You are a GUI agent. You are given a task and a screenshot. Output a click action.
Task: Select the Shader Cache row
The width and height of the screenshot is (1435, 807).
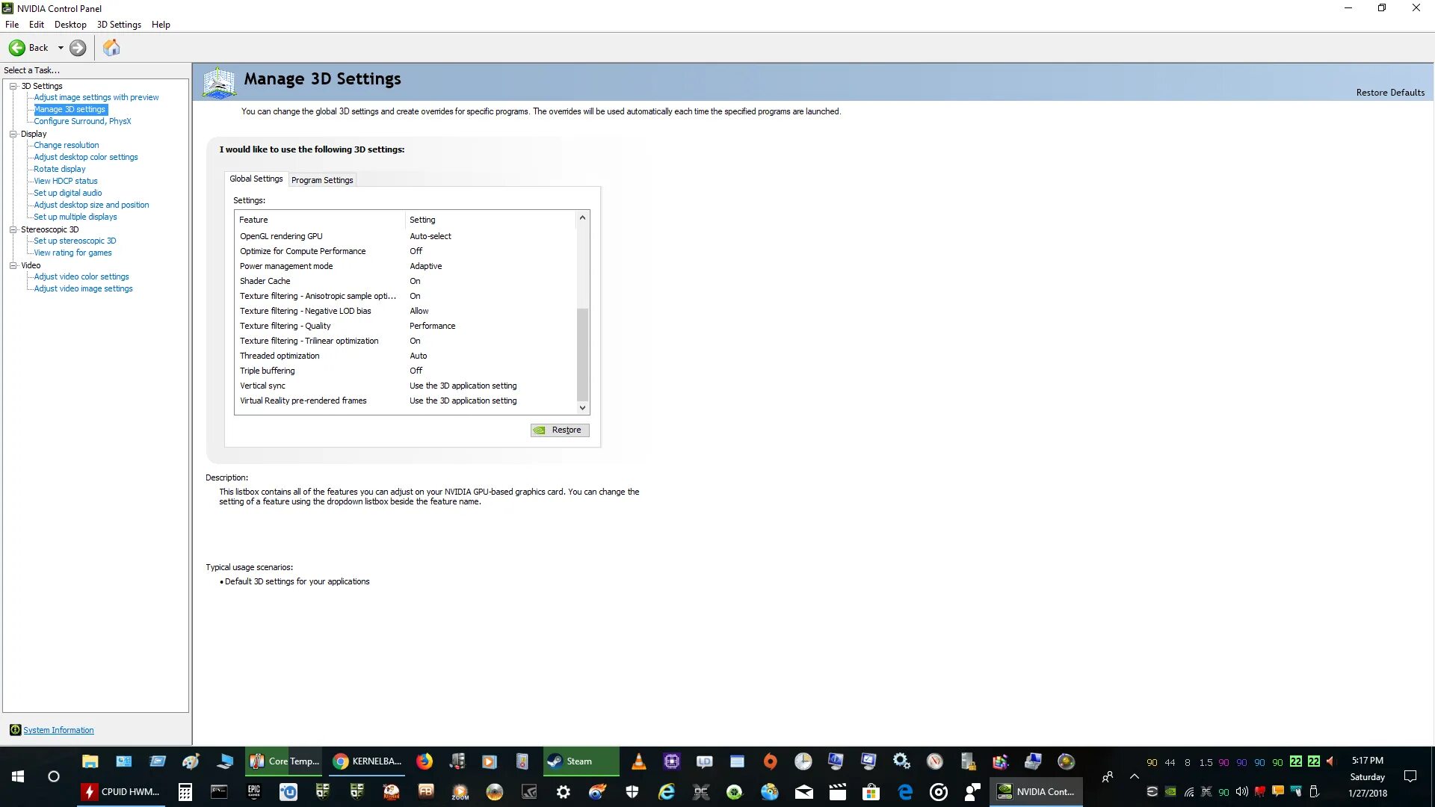click(406, 281)
